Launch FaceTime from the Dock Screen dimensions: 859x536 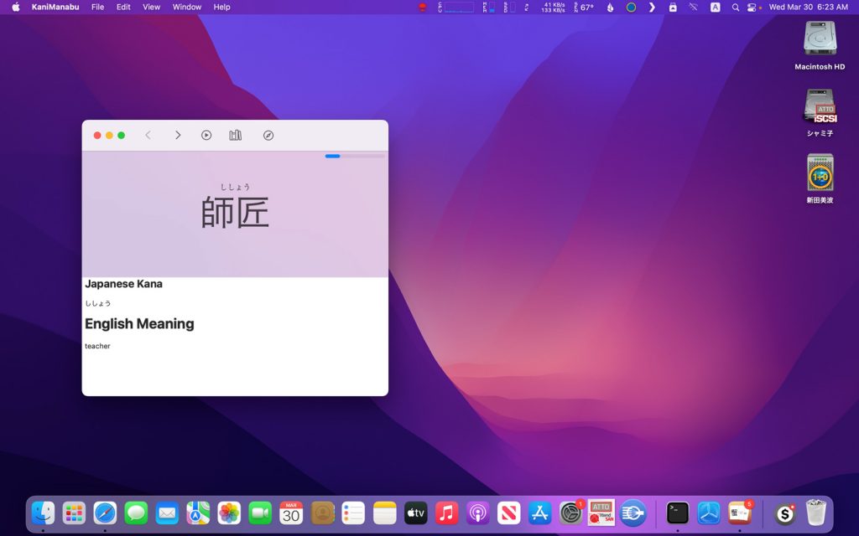pyautogui.click(x=260, y=513)
